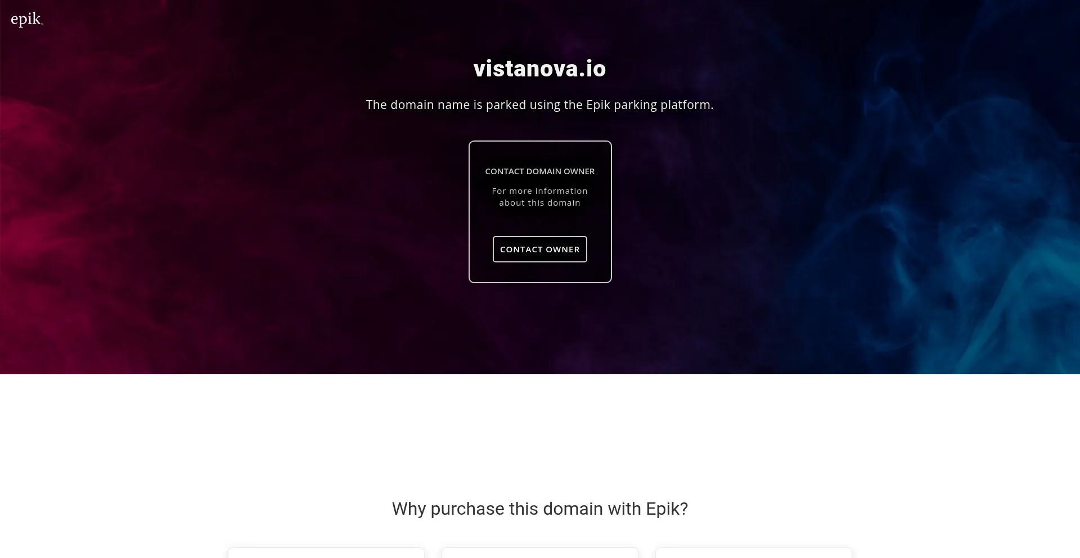Click the word 'Epik?' in purchase heading
The height and width of the screenshot is (558, 1080).
click(x=667, y=509)
